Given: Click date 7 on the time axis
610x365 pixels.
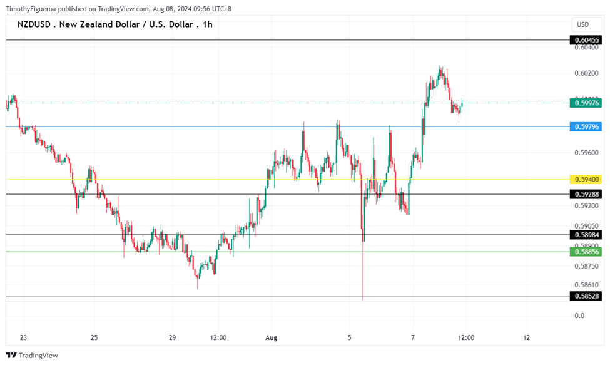Looking at the screenshot, I should click(413, 337).
